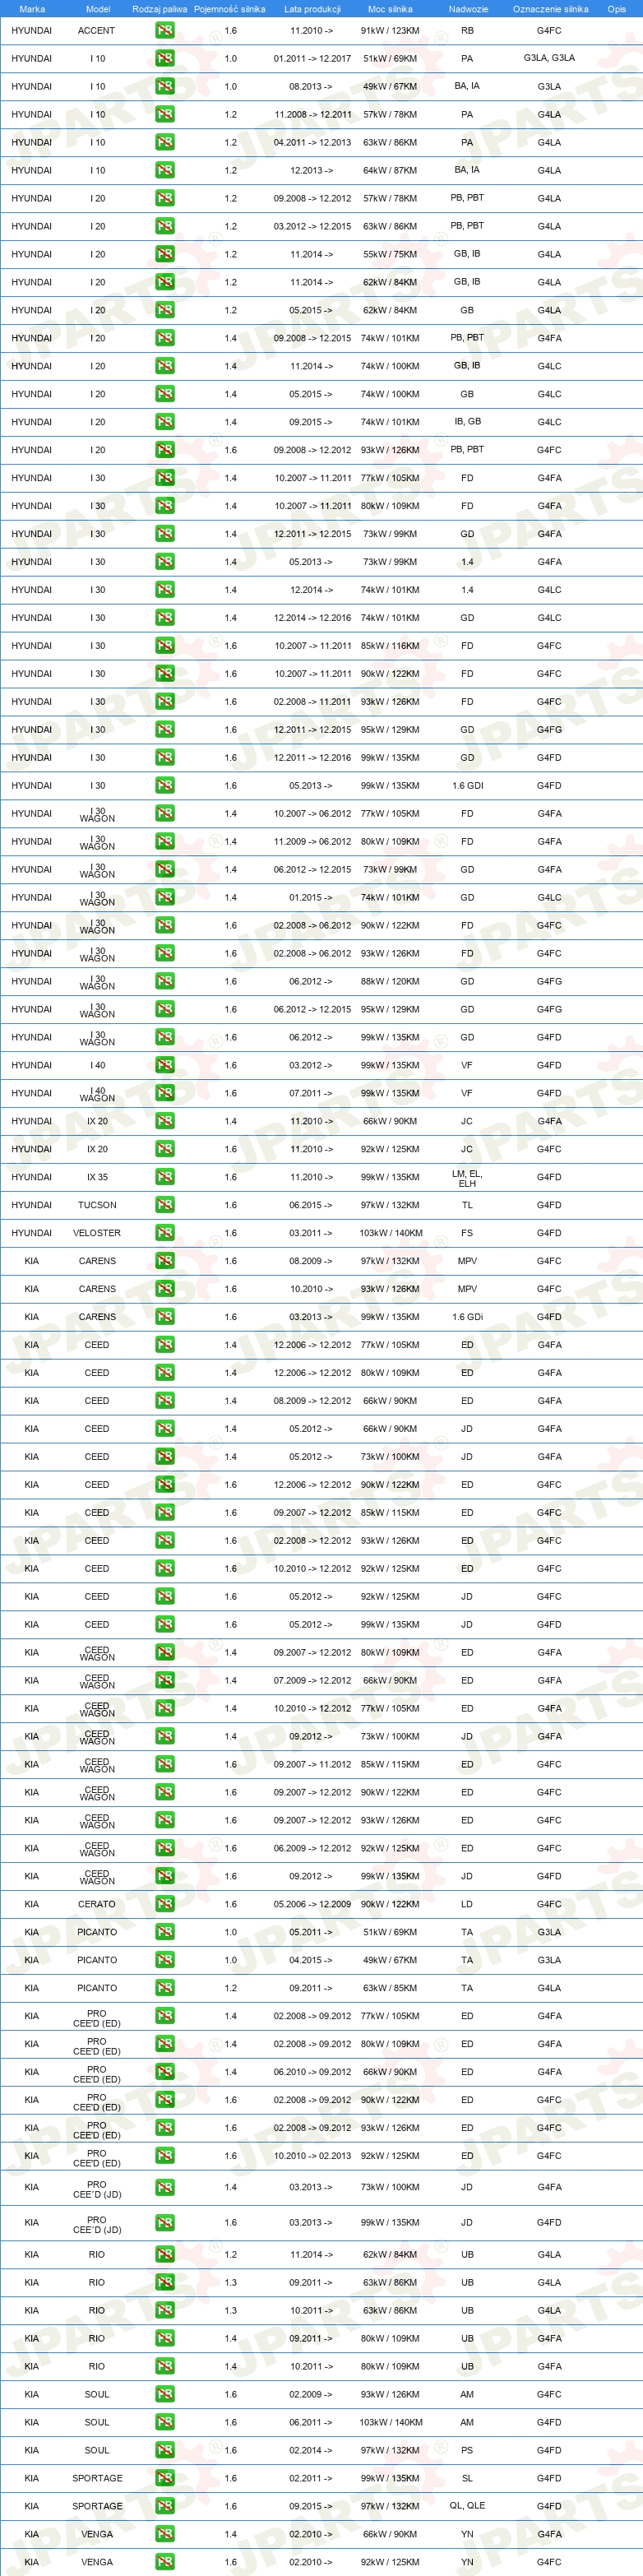Click the 'LD' body code cell
The width and height of the screenshot is (643, 2576).
tap(467, 1904)
